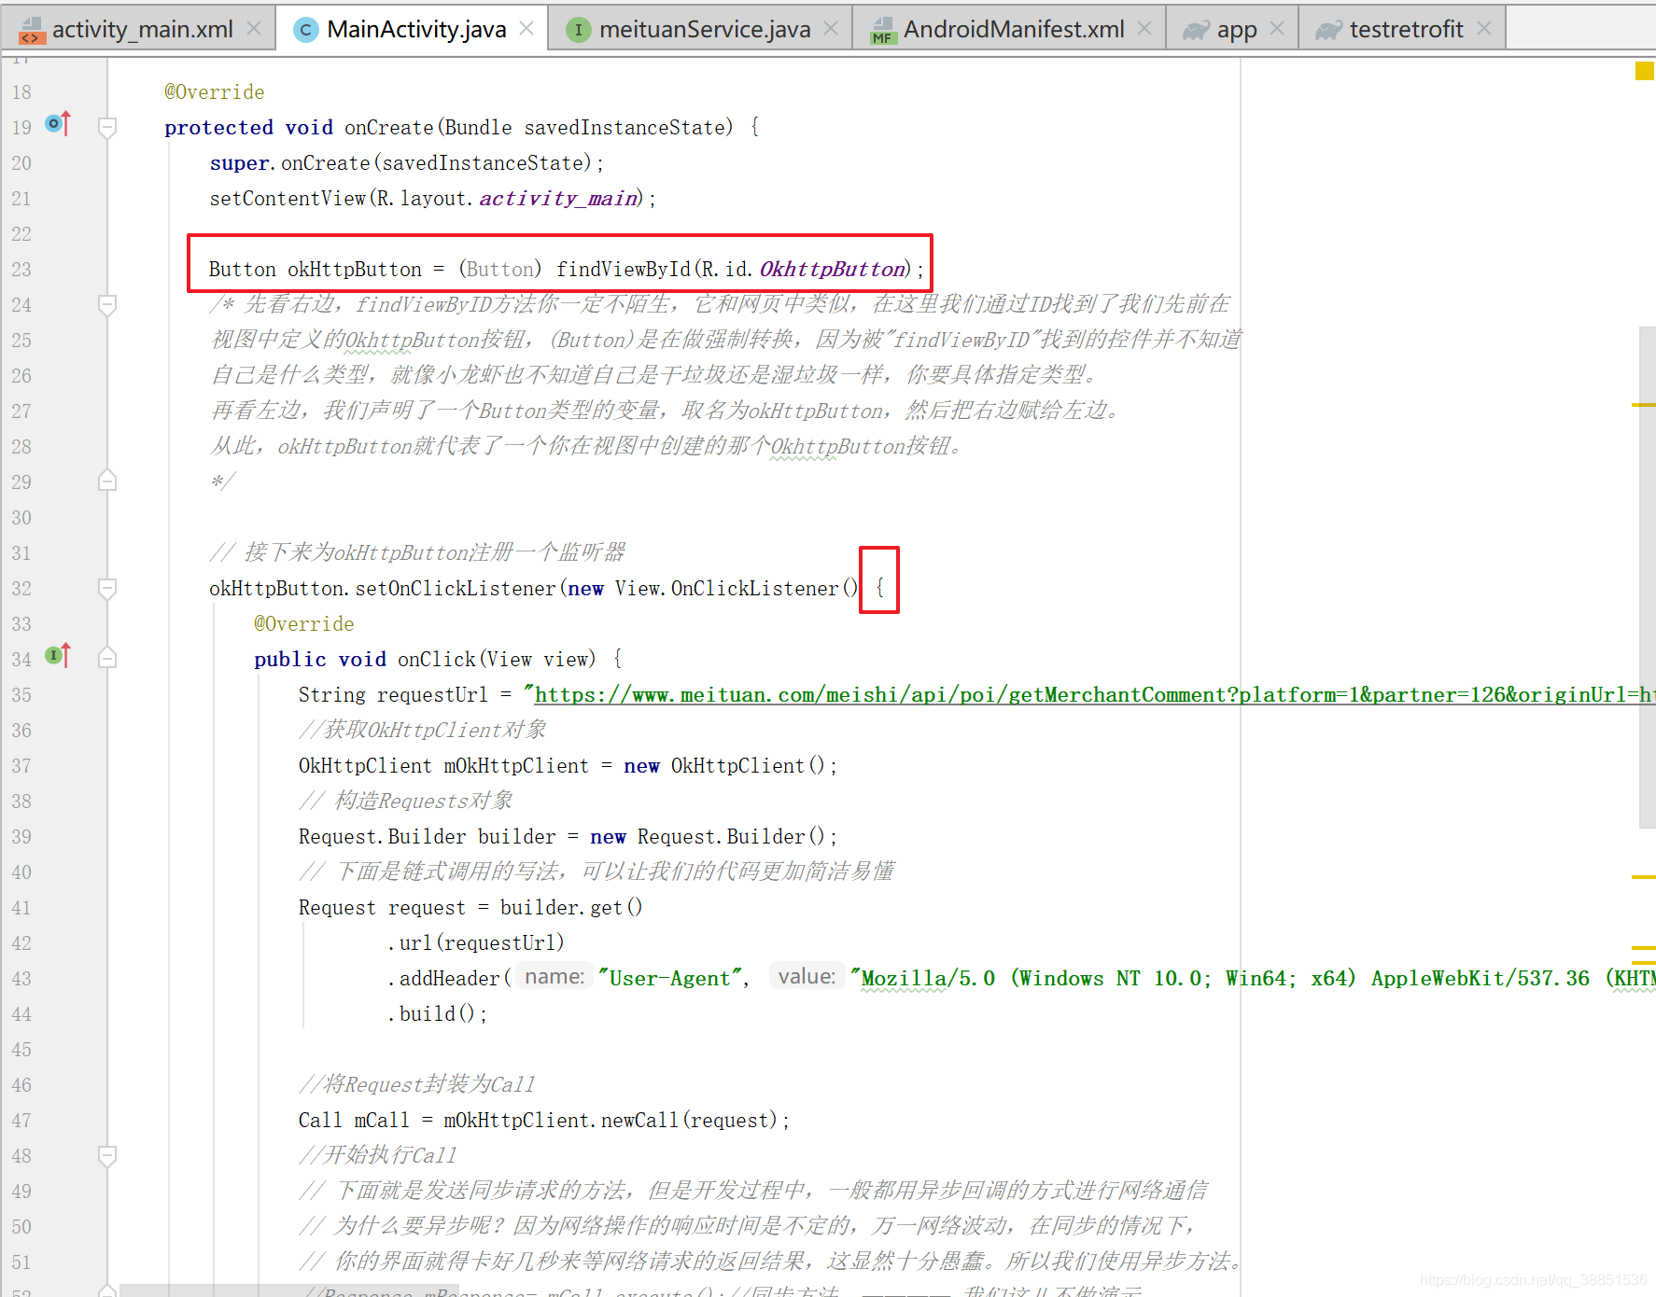Click the @Override annotation on line 18
1656x1297 pixels.
pyautogui.click(x=215, y=91)
